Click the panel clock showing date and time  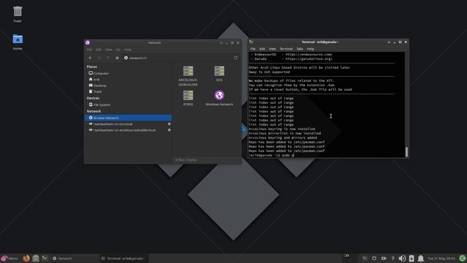tap(441, 259)
